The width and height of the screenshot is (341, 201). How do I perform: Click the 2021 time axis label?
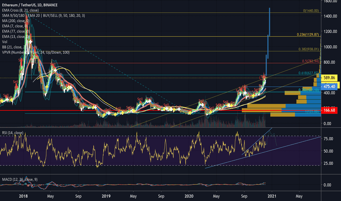tap(272, 196)
